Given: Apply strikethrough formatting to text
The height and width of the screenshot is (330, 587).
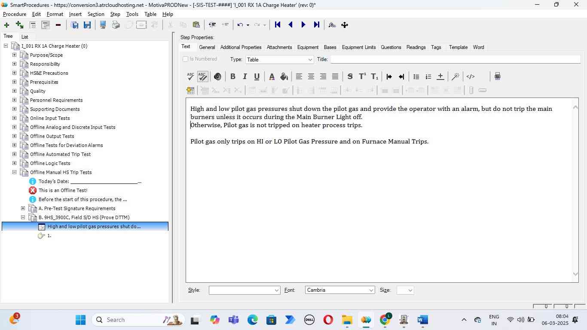Looking at the screenshot, I should pyautogui.click(x=350, y=76).
